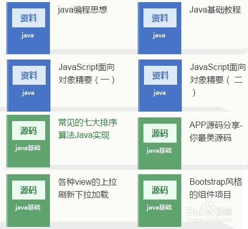Click the 源码 badge on APP源码分享 tile
The height and width of the screenshot is (229, 248).
(160, 133)
